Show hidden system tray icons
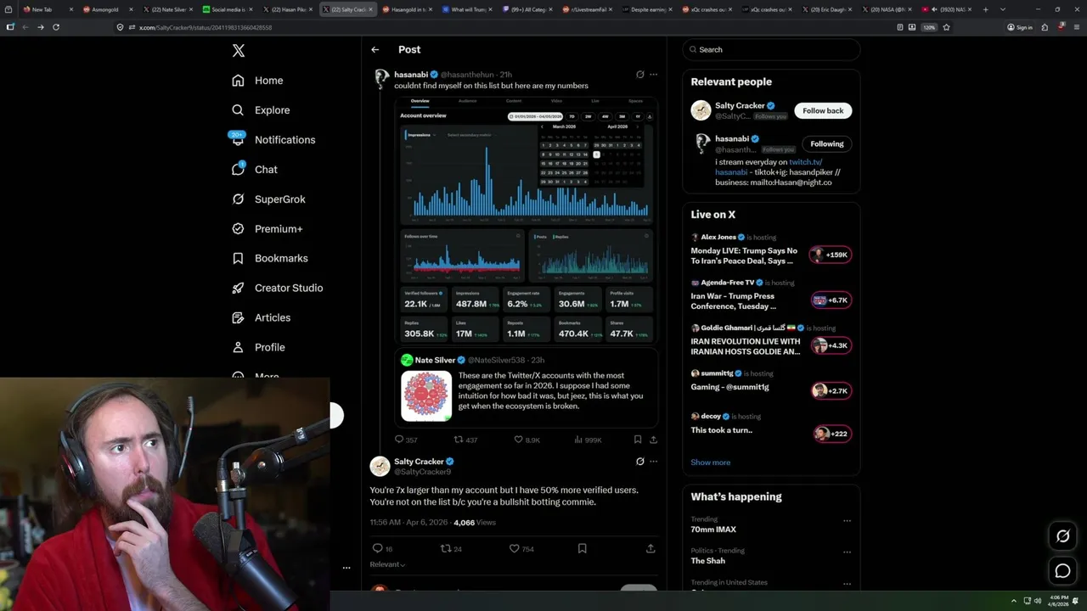This screenshot has width=1087, height=611. (1013, 601)
